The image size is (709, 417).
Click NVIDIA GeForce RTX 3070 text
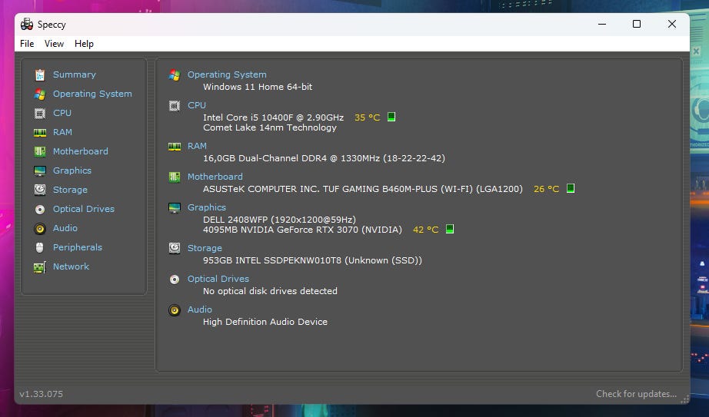[x=302, y=230]
